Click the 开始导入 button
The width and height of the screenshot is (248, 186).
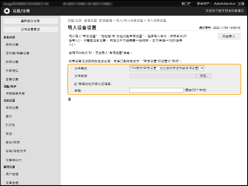click(229, 36)
